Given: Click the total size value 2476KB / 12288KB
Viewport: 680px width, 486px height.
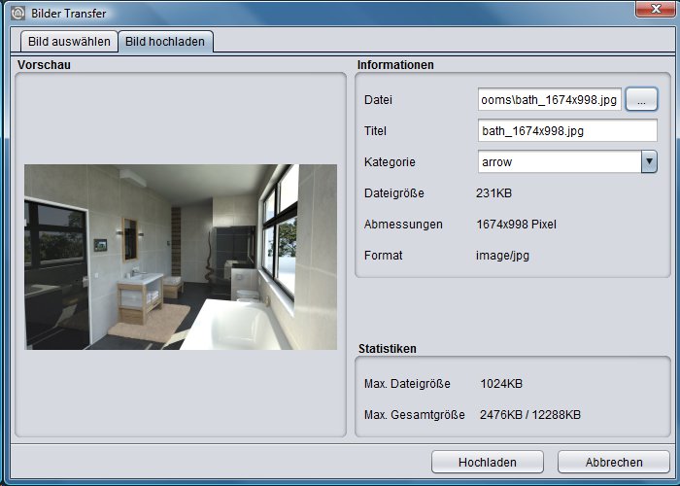Looking at the screenshot, I should pos(530,415).
